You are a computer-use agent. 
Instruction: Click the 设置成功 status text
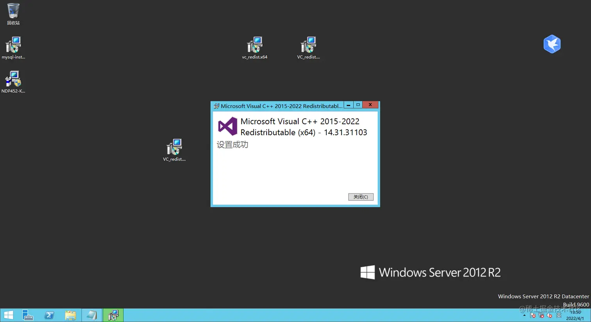[x=233, y=145]
